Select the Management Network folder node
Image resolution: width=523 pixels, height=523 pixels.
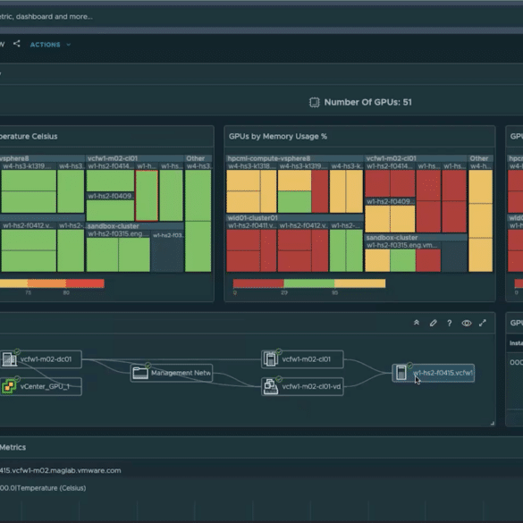click(172, 373)
